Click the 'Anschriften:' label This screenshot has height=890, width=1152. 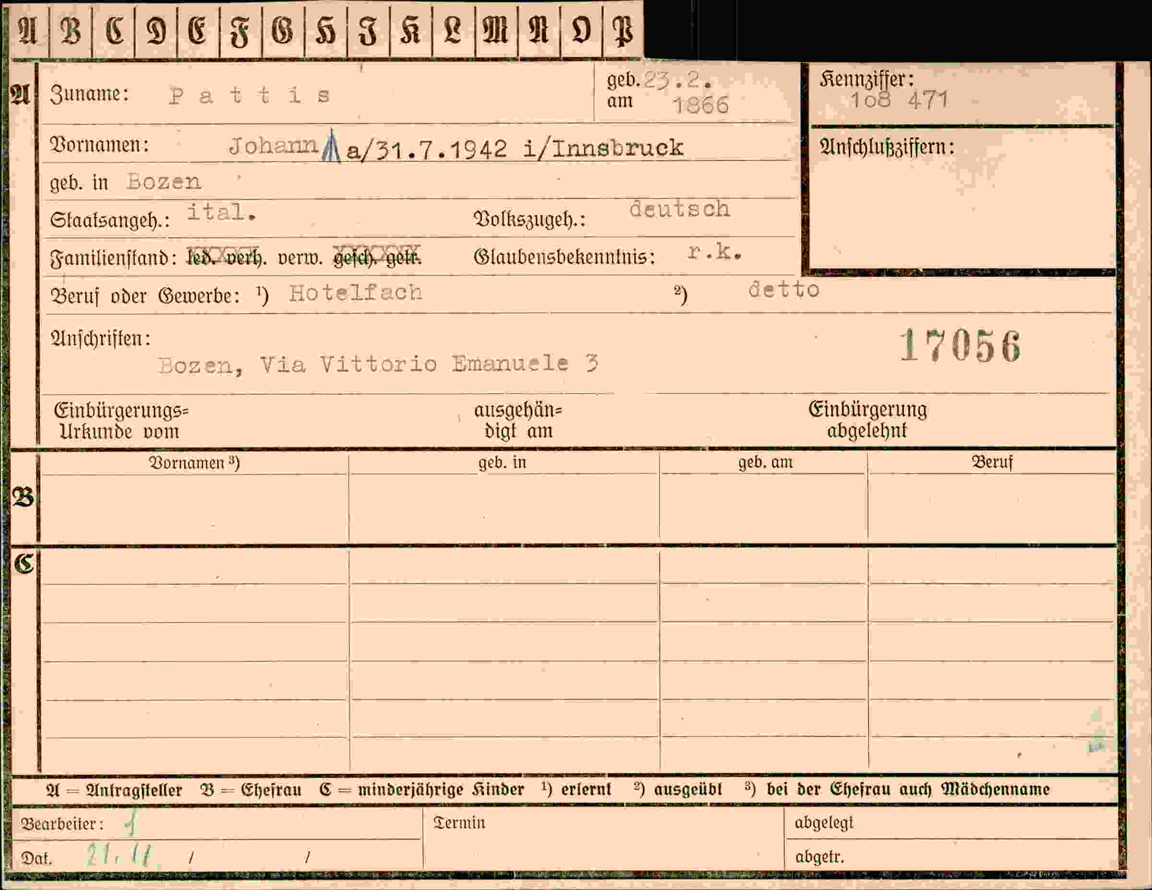pyautogui.click(x=100, y=339)
